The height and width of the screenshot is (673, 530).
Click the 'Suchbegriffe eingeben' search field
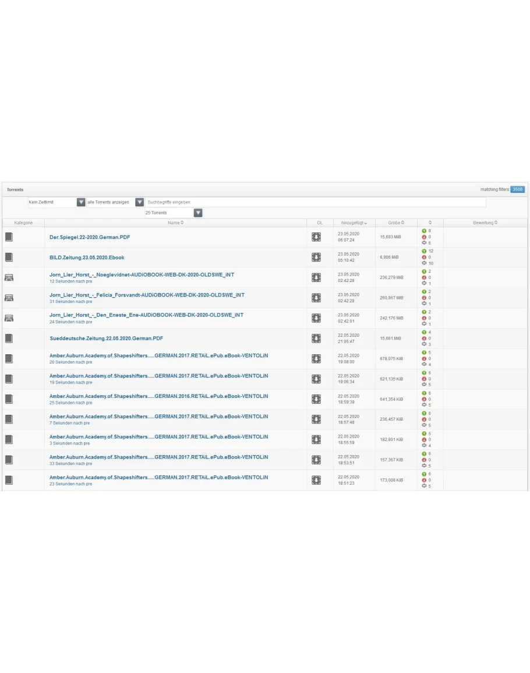click(315, 202)
